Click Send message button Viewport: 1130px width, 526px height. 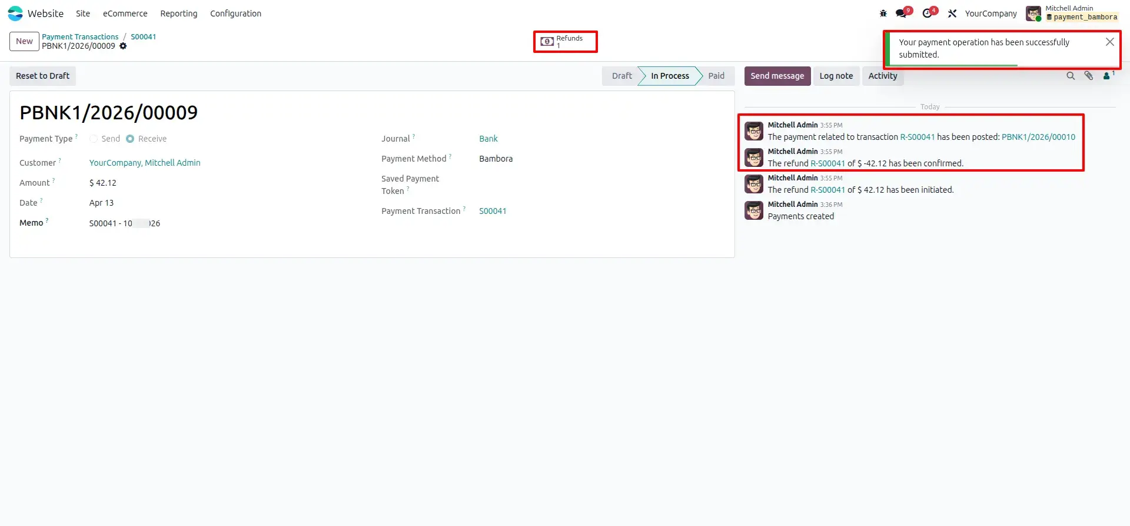coord(777,76)
